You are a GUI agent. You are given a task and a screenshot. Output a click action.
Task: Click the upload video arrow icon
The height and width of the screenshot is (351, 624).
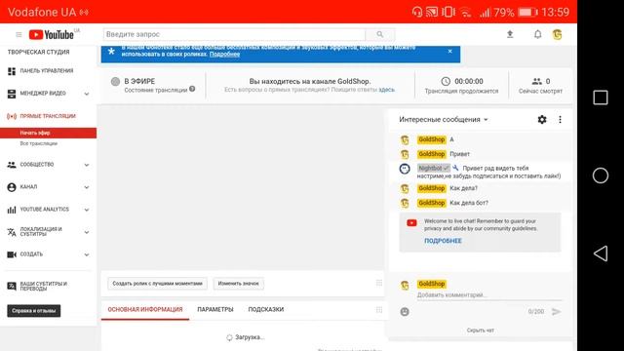510,35
